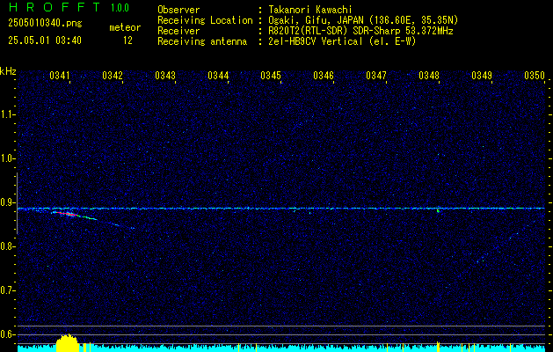Viewport: 553px width, 352px height.
Task: Click the 0341 time marker
Action: tap(60, 76)
